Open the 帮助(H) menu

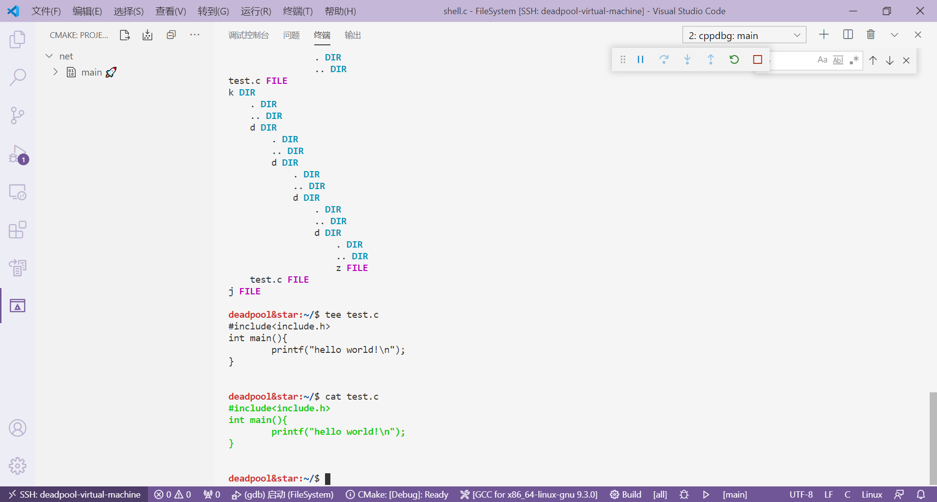[340, 11]
